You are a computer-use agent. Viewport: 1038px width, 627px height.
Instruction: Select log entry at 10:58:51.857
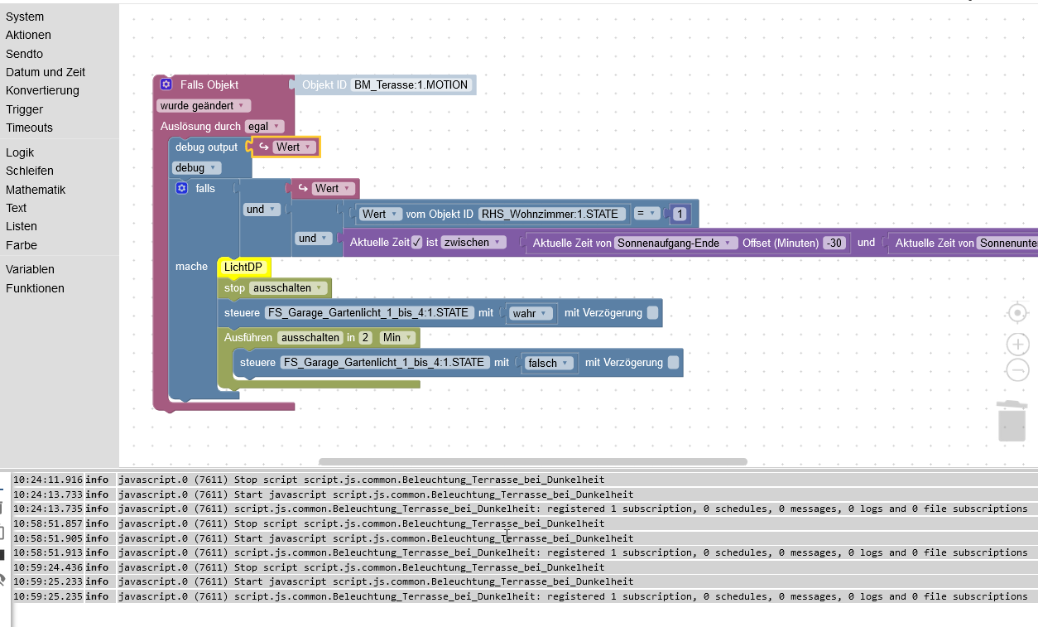click(525, 523)
